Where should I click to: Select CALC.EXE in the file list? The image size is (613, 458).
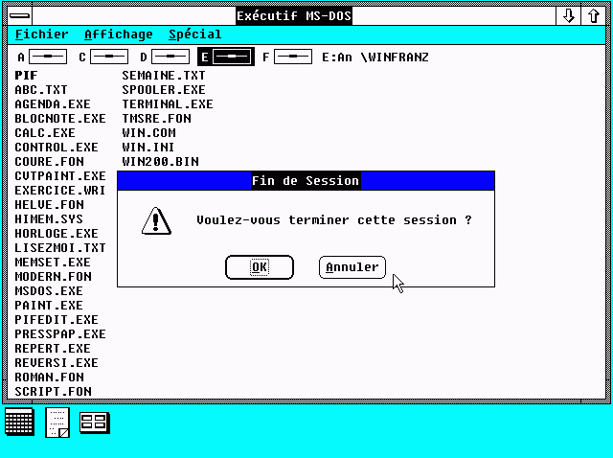click(x=44, y=133)
